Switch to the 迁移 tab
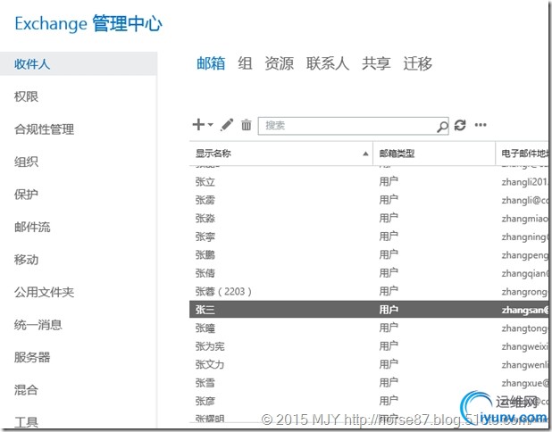The width and height of the screenshot is (552, 432). [x=417, y=63]
